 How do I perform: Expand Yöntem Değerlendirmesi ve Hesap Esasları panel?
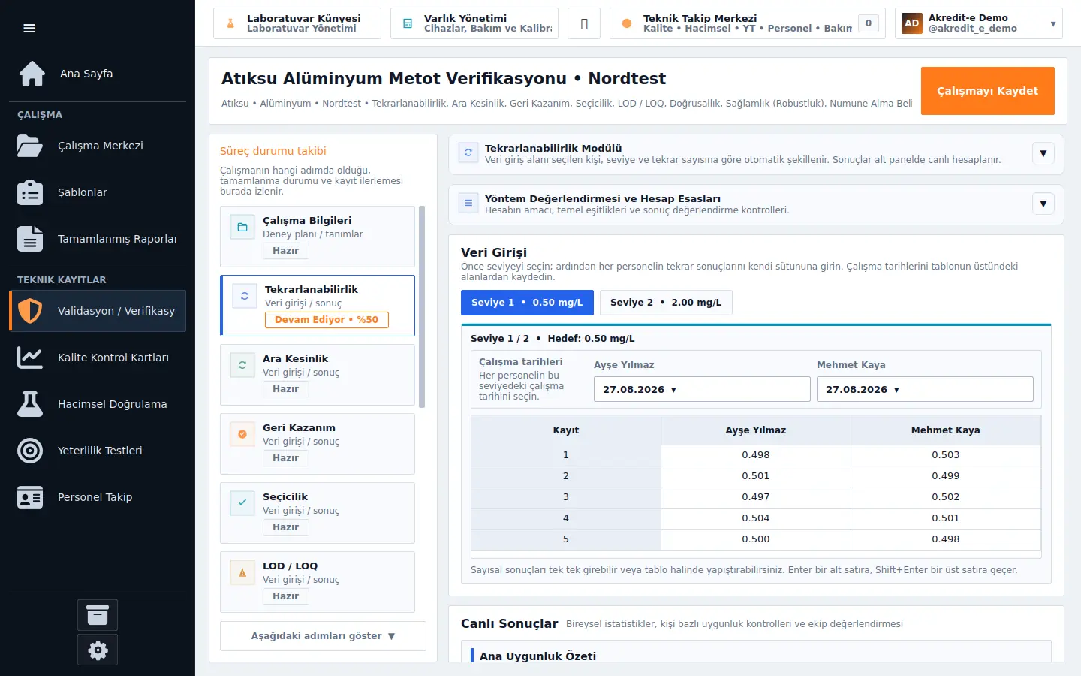click(x=1043, y=204)
